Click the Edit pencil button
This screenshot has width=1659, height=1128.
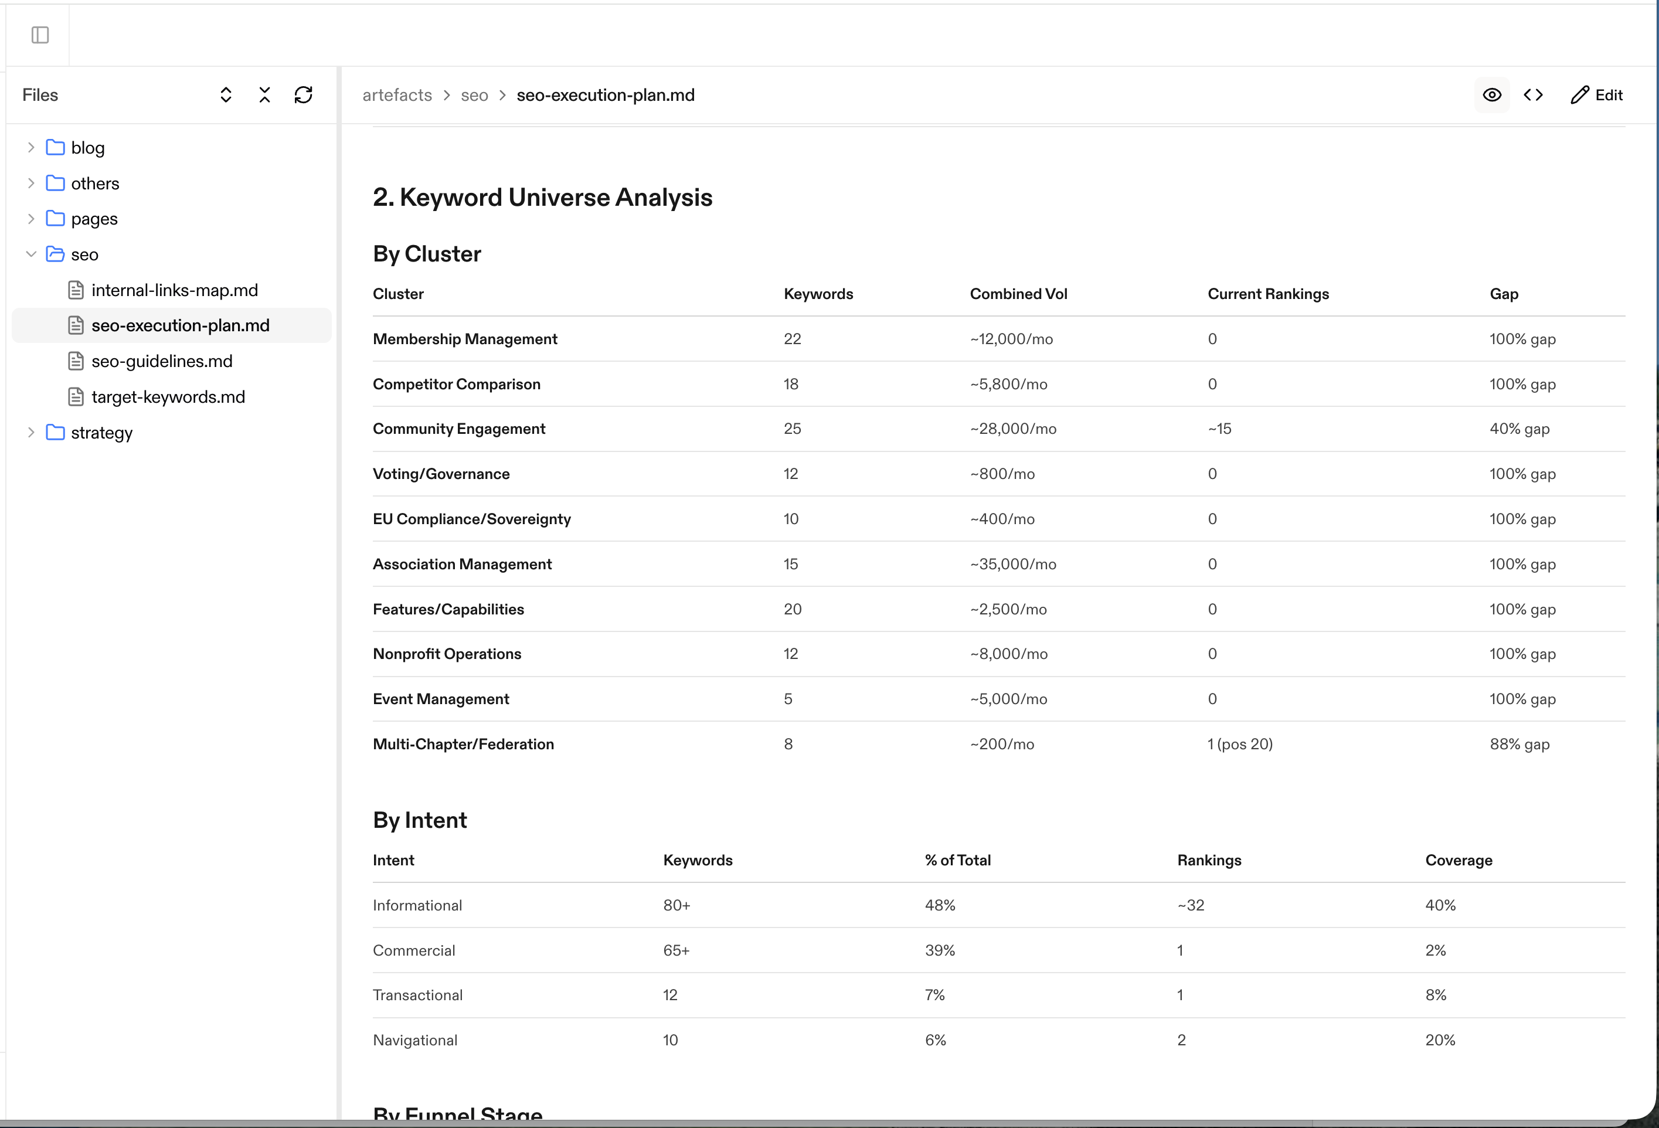coord(1597,95)
